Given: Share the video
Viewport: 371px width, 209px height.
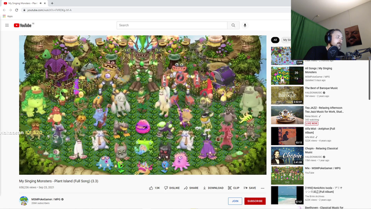Looking at the screenshot, I should [x=191, y=188].
